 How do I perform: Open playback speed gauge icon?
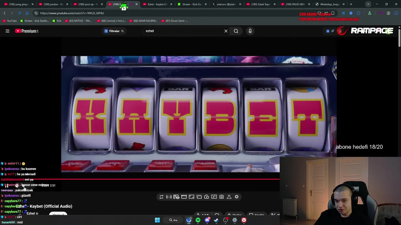click(206, 197)
